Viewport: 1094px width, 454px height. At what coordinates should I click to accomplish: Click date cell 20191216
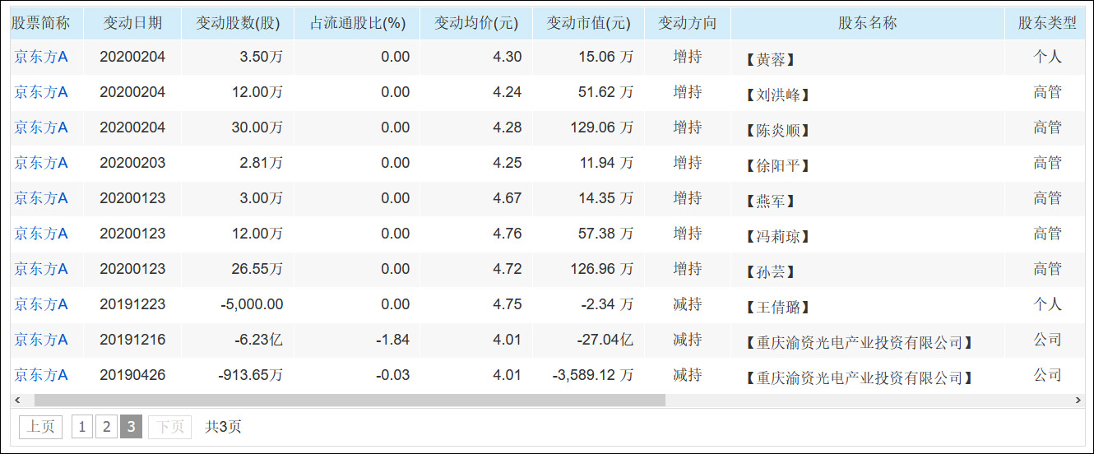[132, 340]
